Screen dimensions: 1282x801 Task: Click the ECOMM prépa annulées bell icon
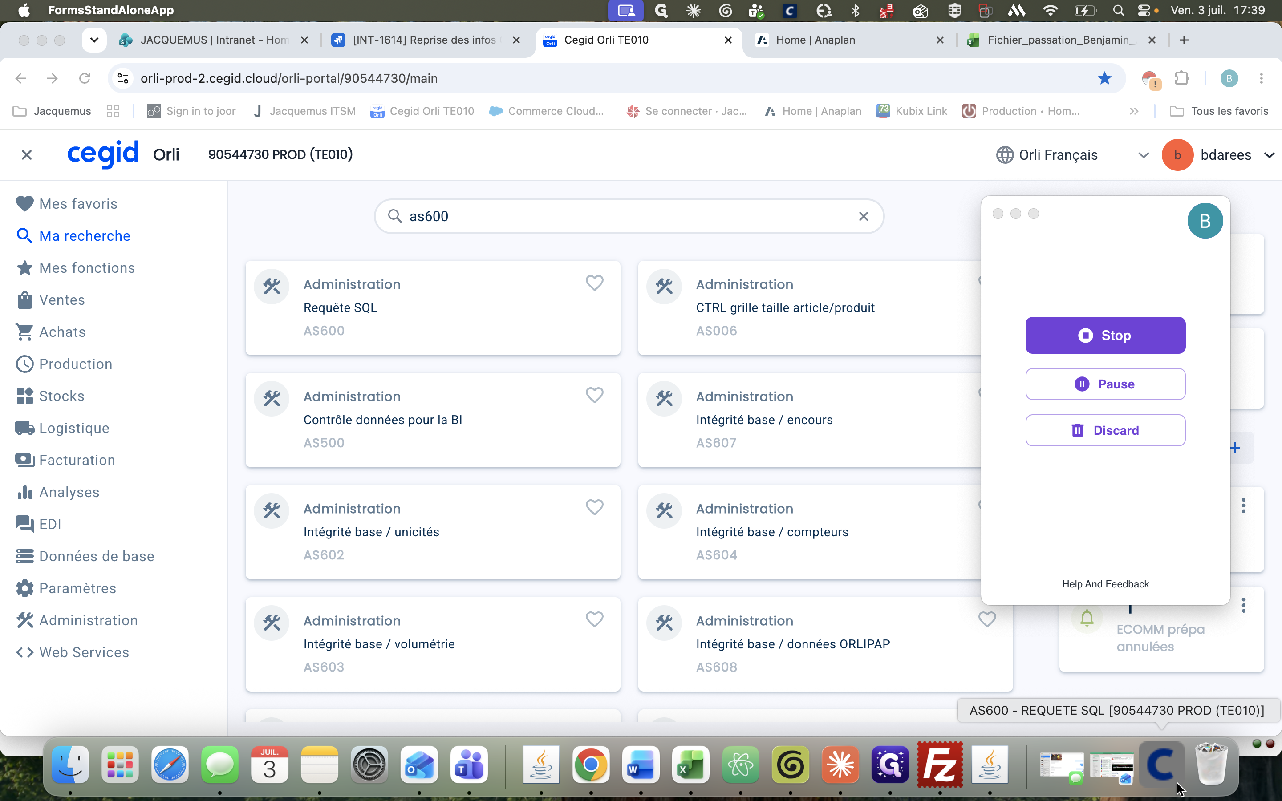[x=1087, y=618]
